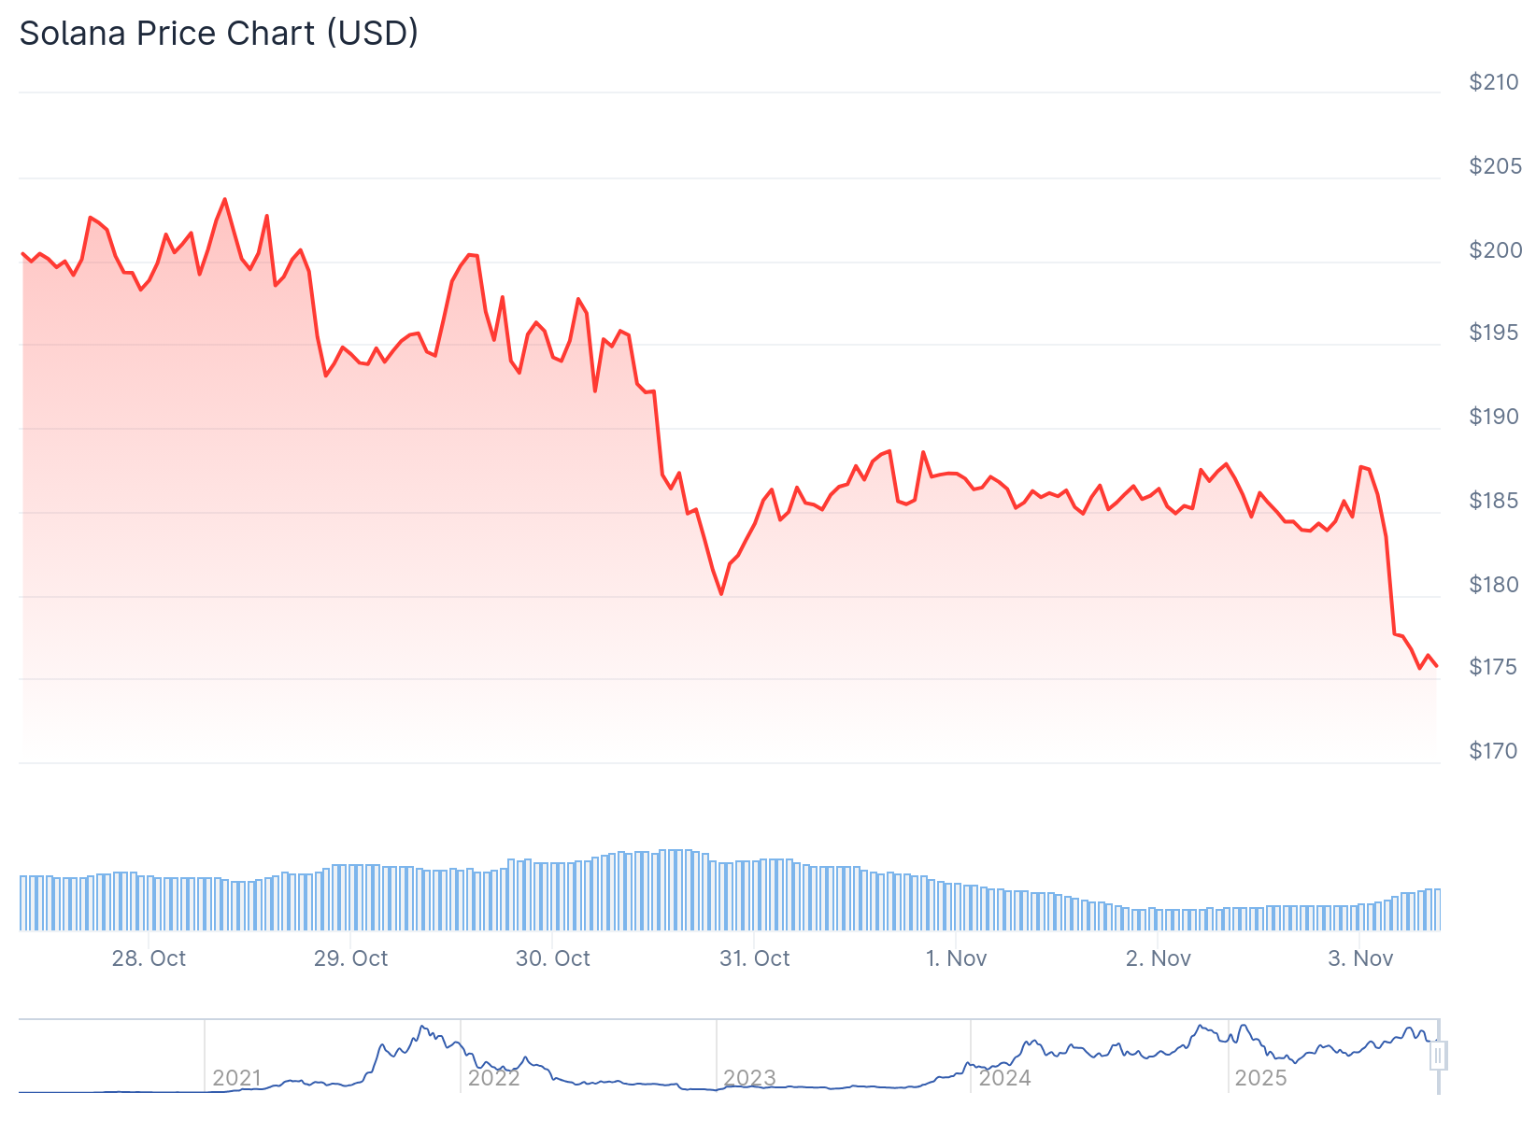Click the 2. Nov date label
Image resolution: width=1536 pixels, height=1121 pixels.
[x=1159, y=958]
